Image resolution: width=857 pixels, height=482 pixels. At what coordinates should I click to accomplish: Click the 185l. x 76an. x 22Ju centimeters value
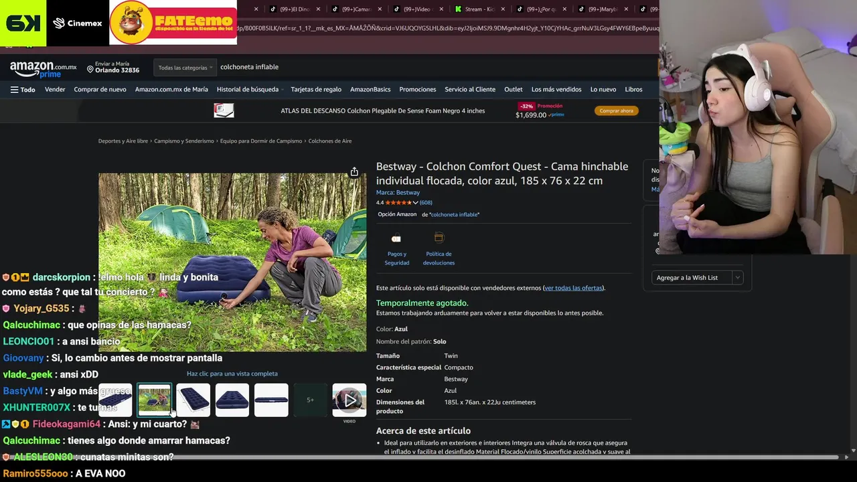(490, 402)
